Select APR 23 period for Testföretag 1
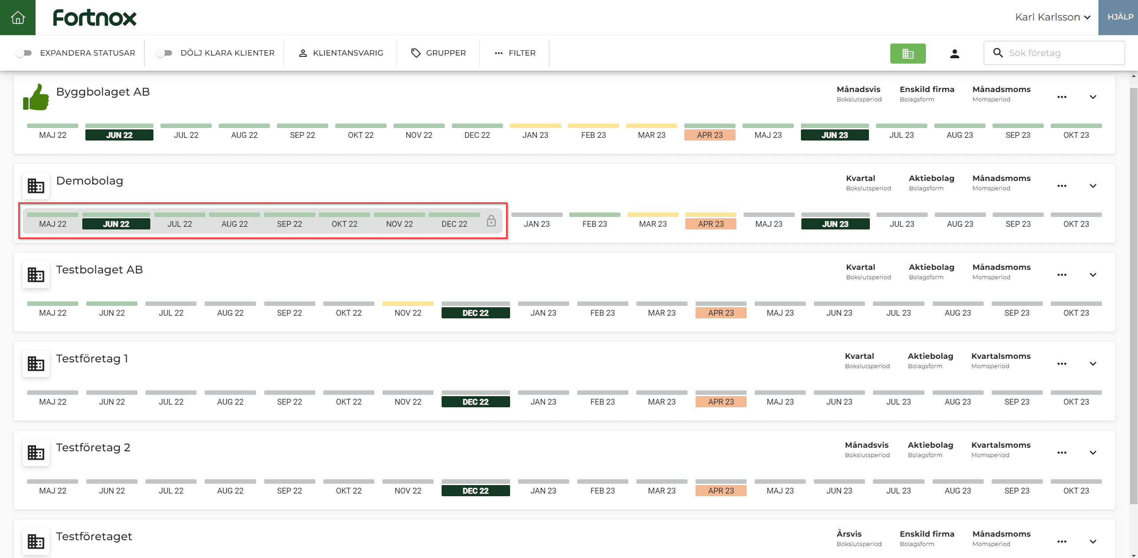The image size is (1138, 558). [721, 401]
